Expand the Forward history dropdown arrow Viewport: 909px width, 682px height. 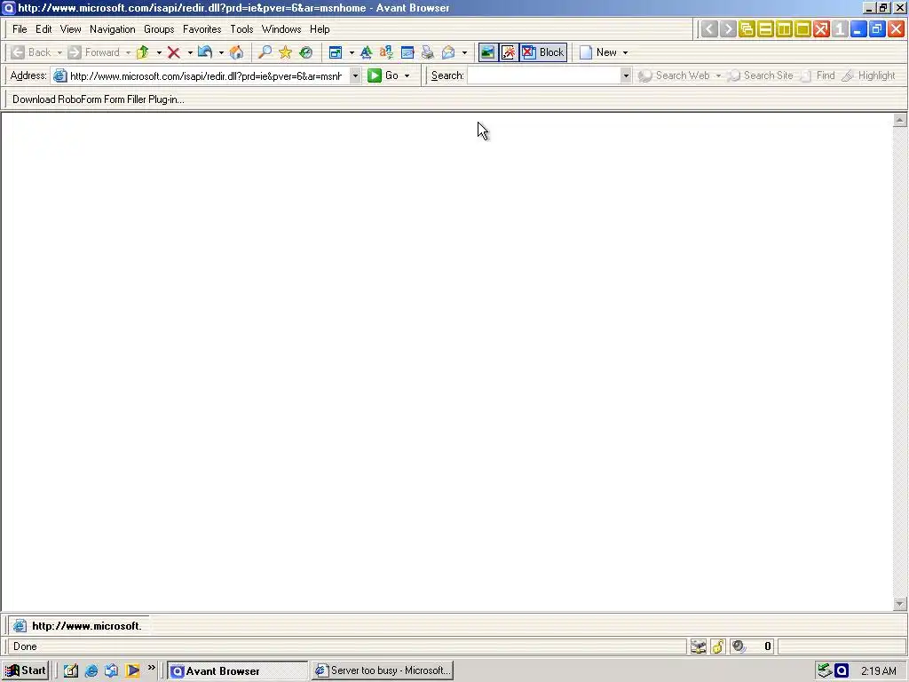pyautogui.click(x=128, y=52)
